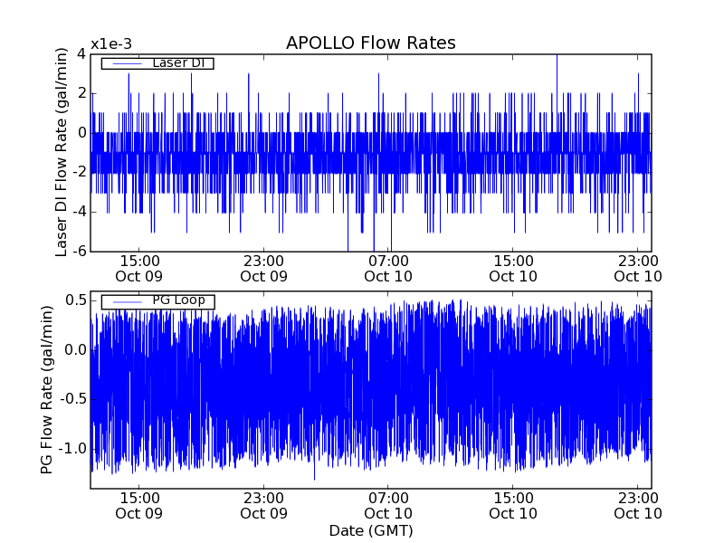Click the PG Loop legend label
724x543 pixels.
pos(178,300)
